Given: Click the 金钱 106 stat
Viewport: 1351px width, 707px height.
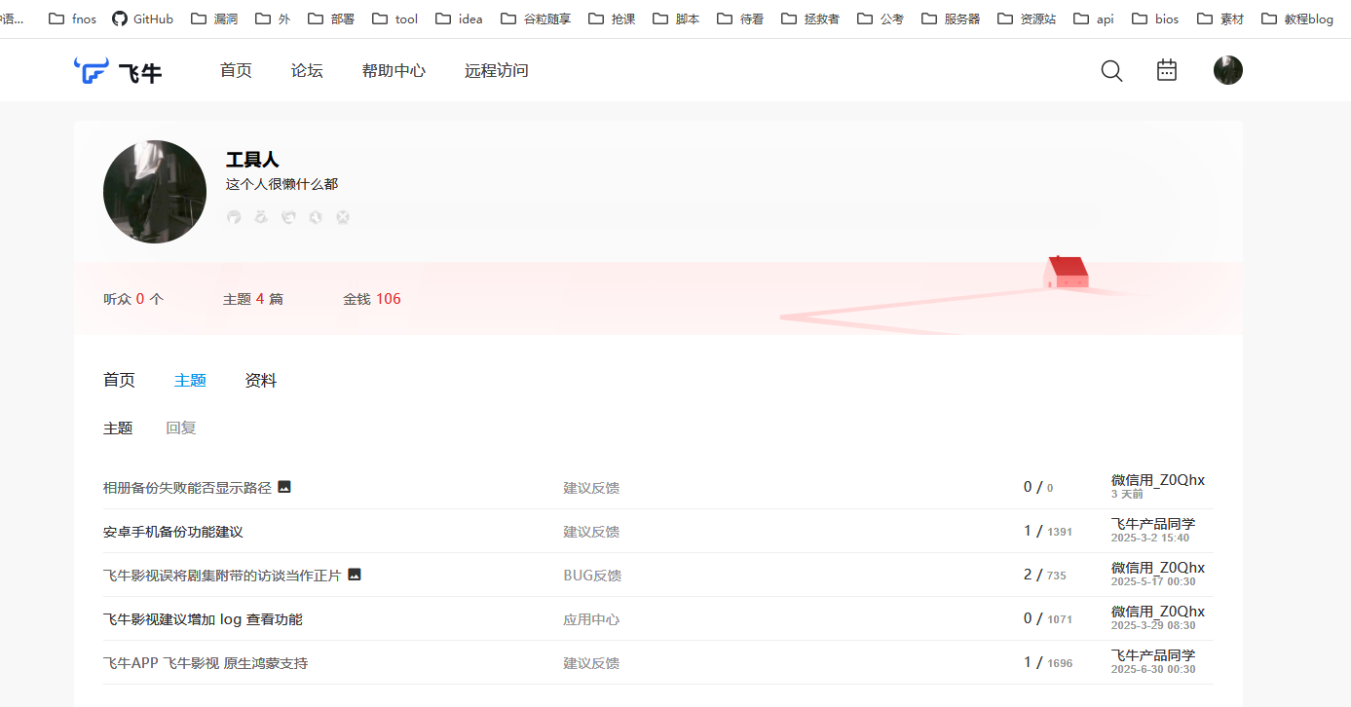Looking at the screenshot, I should pyautogui.click(x=372, y=299).
